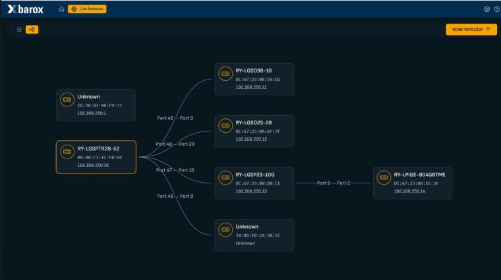This screenshot has width=501, height=280.
Task: Select the RY-LGSO25-28 node name
Action: tap(254, 123)
